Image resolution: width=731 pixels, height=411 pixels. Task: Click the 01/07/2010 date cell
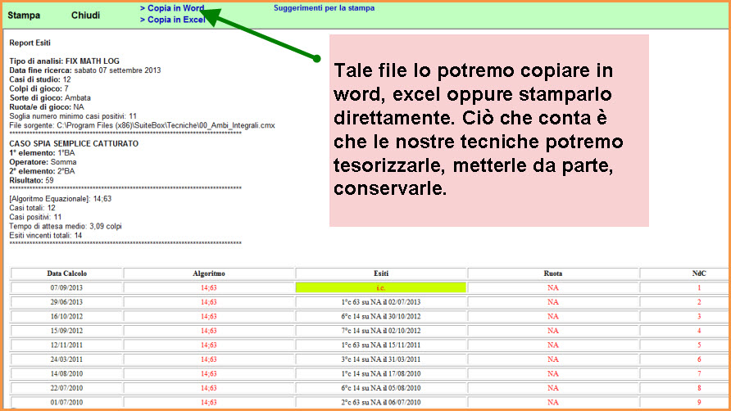(67, 402)
